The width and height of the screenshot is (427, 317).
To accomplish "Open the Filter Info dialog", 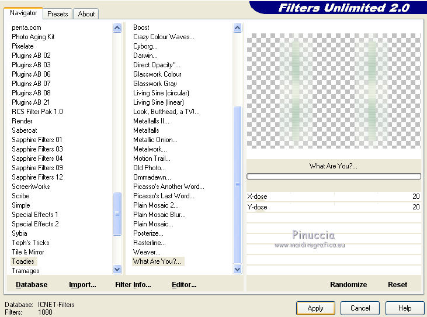I will coord(133,285).
